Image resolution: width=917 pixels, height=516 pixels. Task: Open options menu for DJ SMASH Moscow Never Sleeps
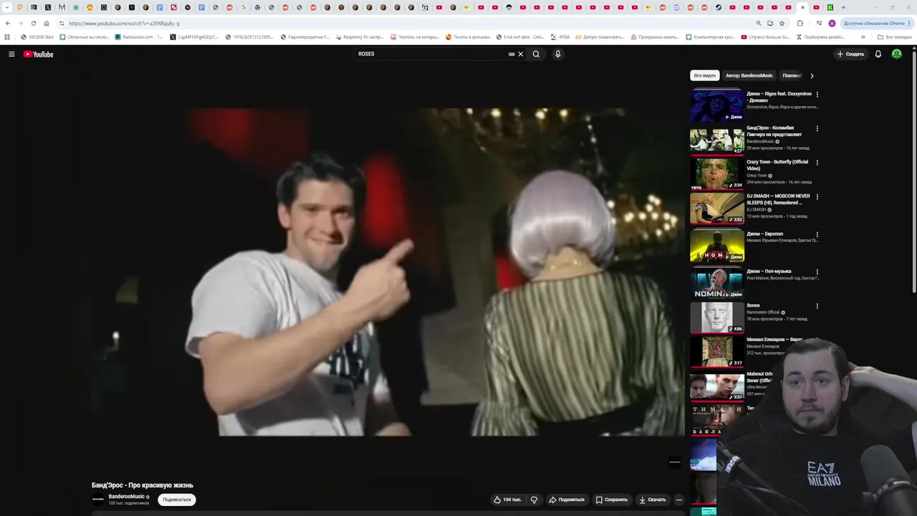[x=817, y=196]
